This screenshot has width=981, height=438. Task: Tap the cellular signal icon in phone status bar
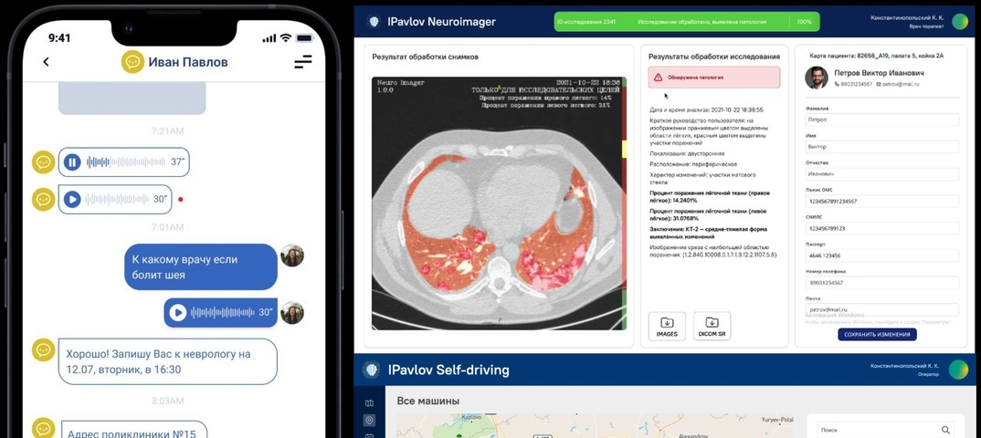tap(269, 38)
